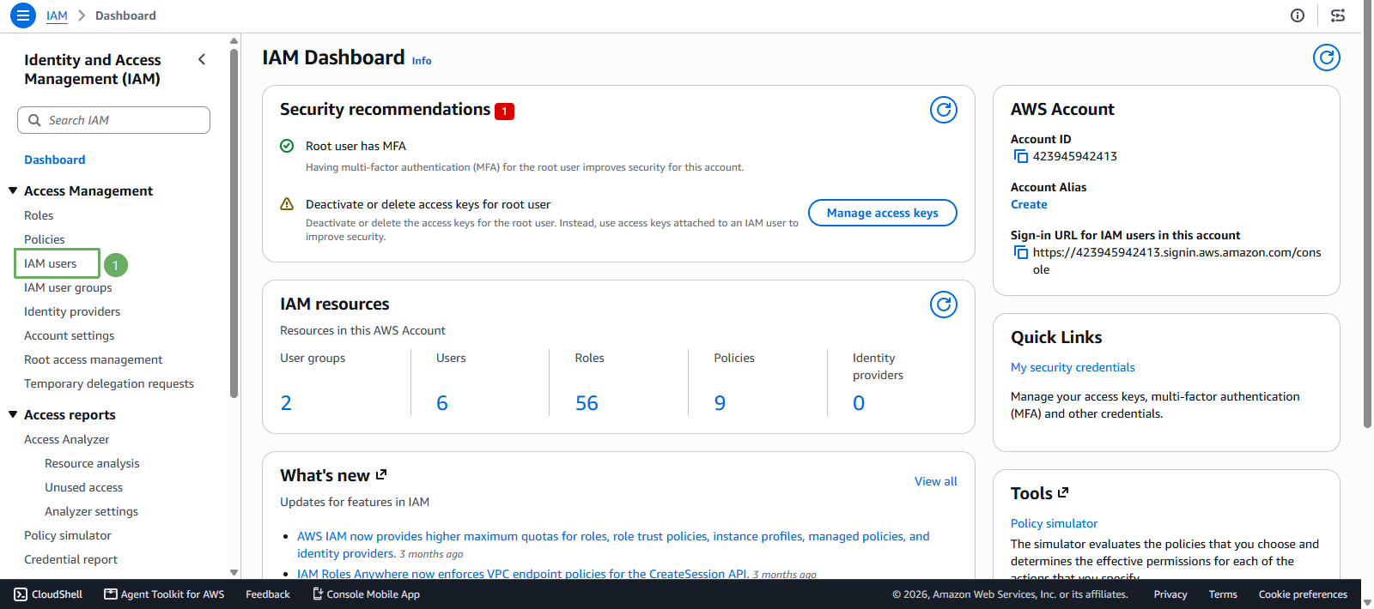Open Identity providers in sidebar
The height and width of the screenshot is (609, 1374).
coord(72,311)
